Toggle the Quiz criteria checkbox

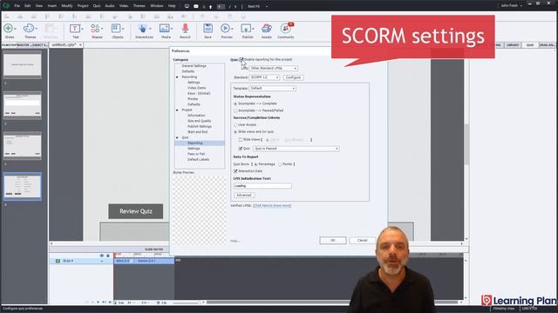coord(241,149)
